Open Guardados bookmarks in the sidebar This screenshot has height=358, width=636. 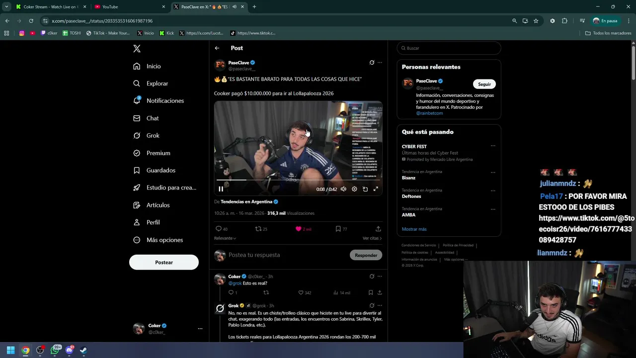tap(154, 170)
